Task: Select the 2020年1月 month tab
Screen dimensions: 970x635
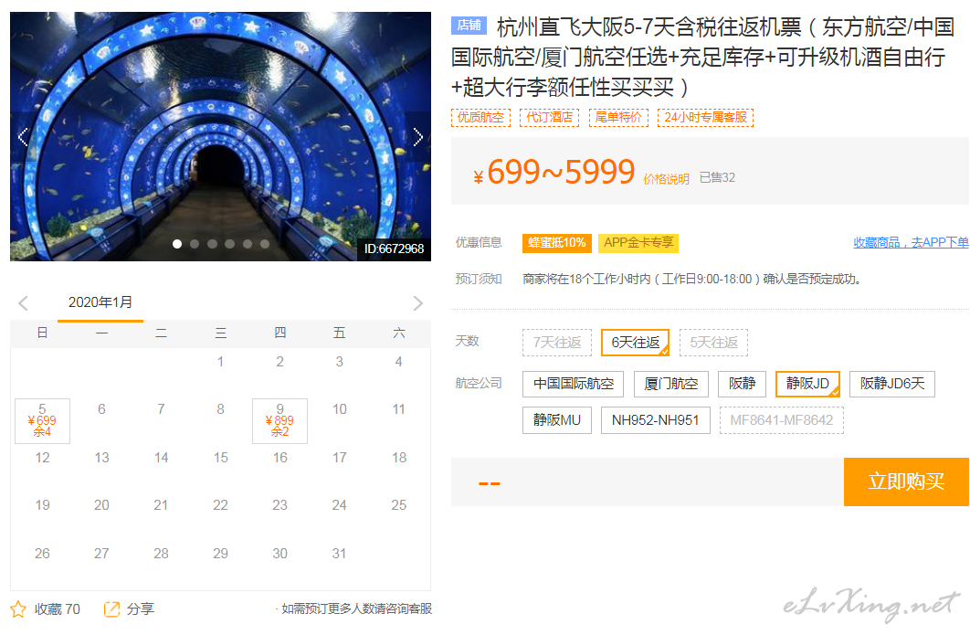Action: tap(100, 302)
